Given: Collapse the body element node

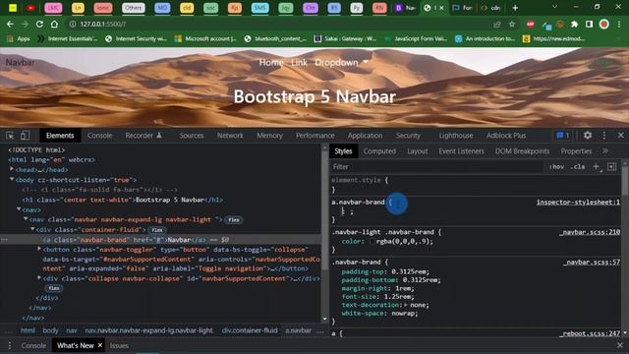Looking at the screenshot, I should 12,179.
